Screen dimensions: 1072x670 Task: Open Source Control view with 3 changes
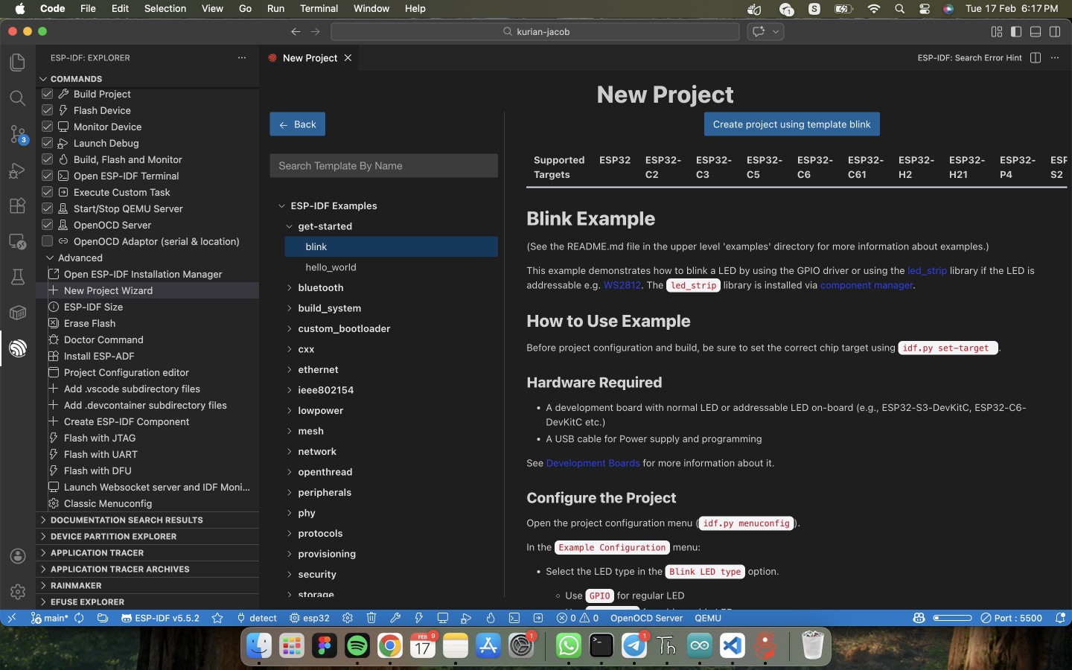[x=18, y=134]
